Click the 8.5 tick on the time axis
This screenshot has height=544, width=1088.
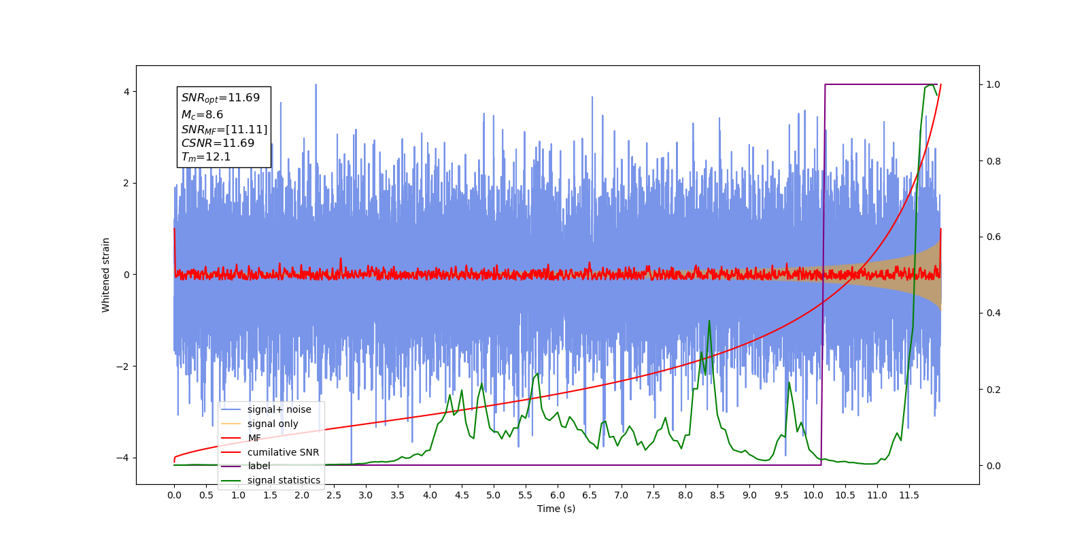717,495
